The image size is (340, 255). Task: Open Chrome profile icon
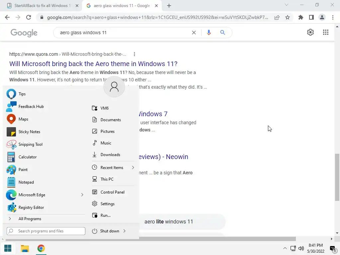pyautogui.click(x=322, y=17)
